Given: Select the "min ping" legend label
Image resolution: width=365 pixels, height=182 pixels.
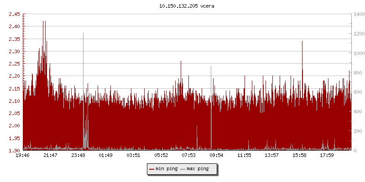Looking at the screenshot, I should [x=166, y=169].
